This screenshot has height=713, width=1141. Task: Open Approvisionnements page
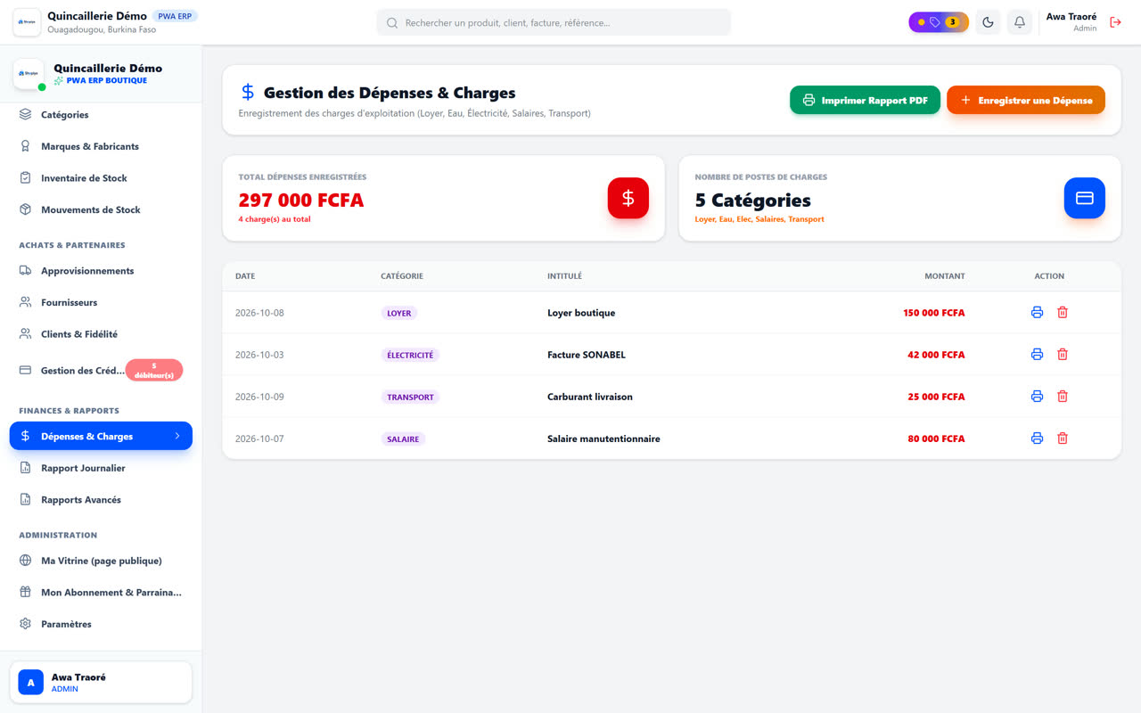pos(101,271)
